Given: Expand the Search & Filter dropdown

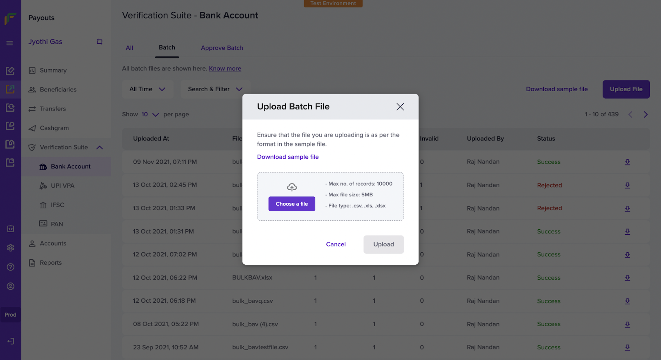Looking at the screenshot, I should (x=215, y=89).
